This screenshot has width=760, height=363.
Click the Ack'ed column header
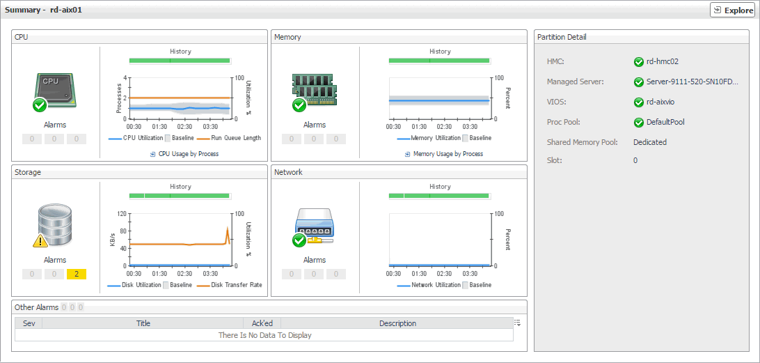pyautogui.click(x=262, y=323)
